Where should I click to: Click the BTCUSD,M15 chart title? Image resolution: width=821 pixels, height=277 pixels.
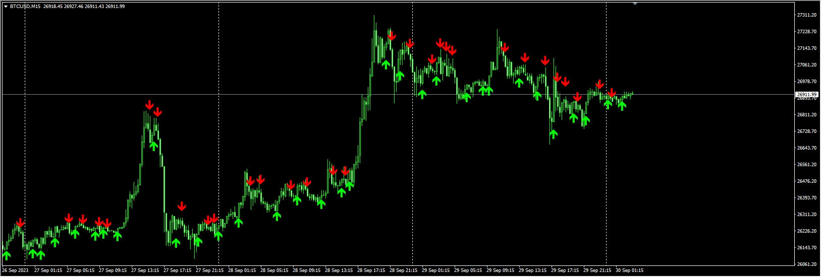(x=26, y=7)
